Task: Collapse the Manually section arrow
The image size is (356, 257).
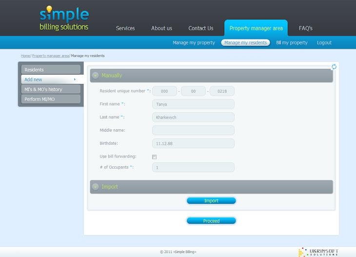Action: pyautogui.click(x=96, y=76)
